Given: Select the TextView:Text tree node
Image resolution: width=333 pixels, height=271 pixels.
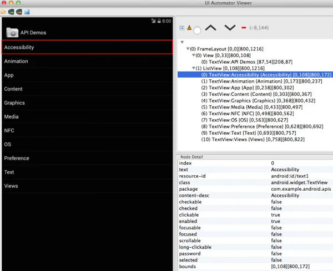Looking at the screenshot, I should click(x=249, y=133).
